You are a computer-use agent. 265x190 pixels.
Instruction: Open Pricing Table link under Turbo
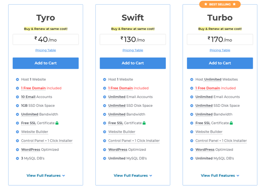(x=220, y=50)
